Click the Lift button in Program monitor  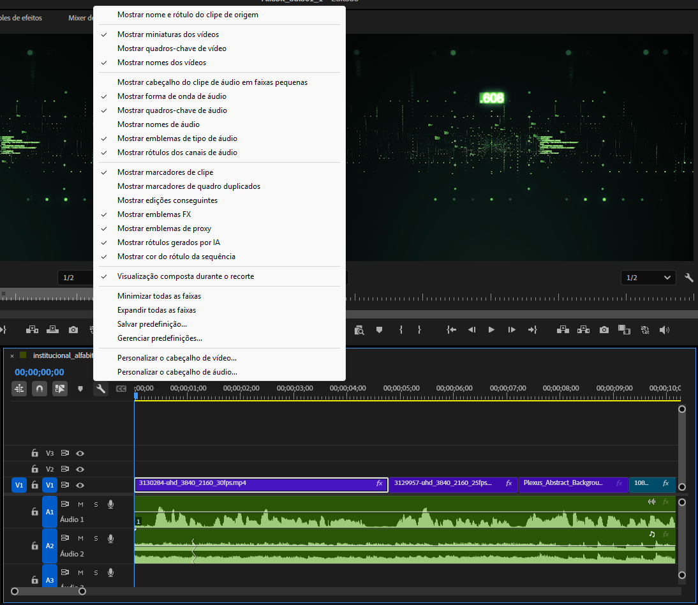[x=563, y=330]
